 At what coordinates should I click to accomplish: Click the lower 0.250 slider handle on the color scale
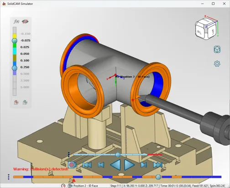[15, 68]
